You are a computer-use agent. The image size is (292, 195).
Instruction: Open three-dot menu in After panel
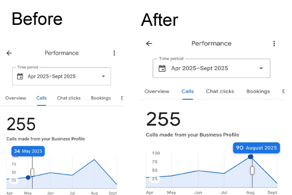coord(274,44)
